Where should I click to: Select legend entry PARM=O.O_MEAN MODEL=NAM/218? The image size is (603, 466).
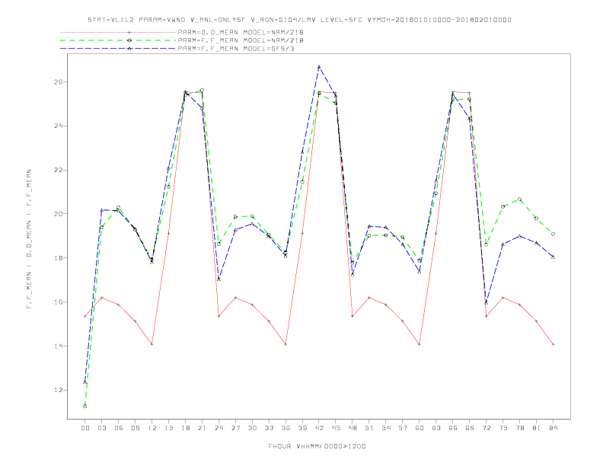tap(241, 32)
